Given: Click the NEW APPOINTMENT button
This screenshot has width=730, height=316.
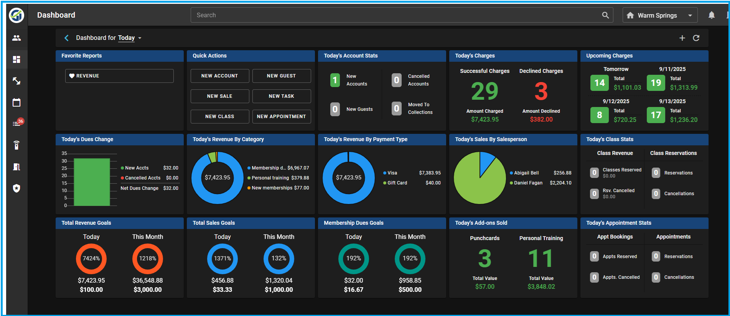Looking at the screenshot, I should tap(282, 117).
